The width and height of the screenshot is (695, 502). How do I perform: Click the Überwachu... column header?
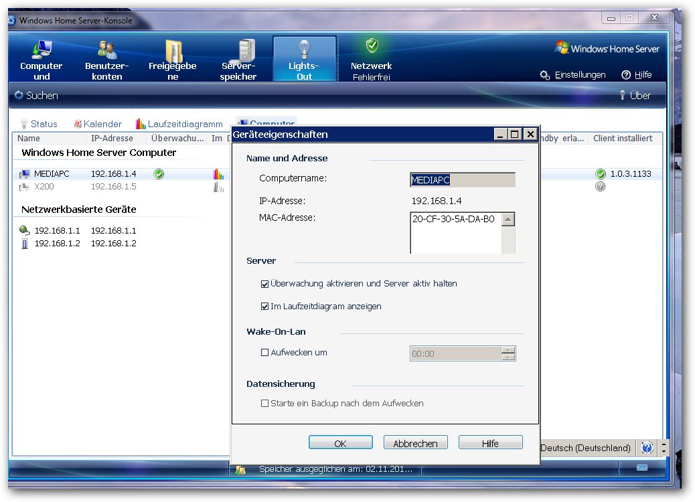(x=177, y=139)
